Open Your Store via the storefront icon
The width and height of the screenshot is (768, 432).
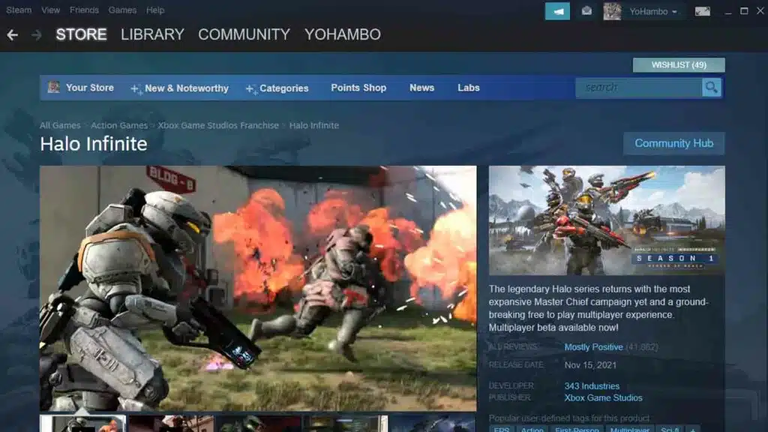[52, 88]
